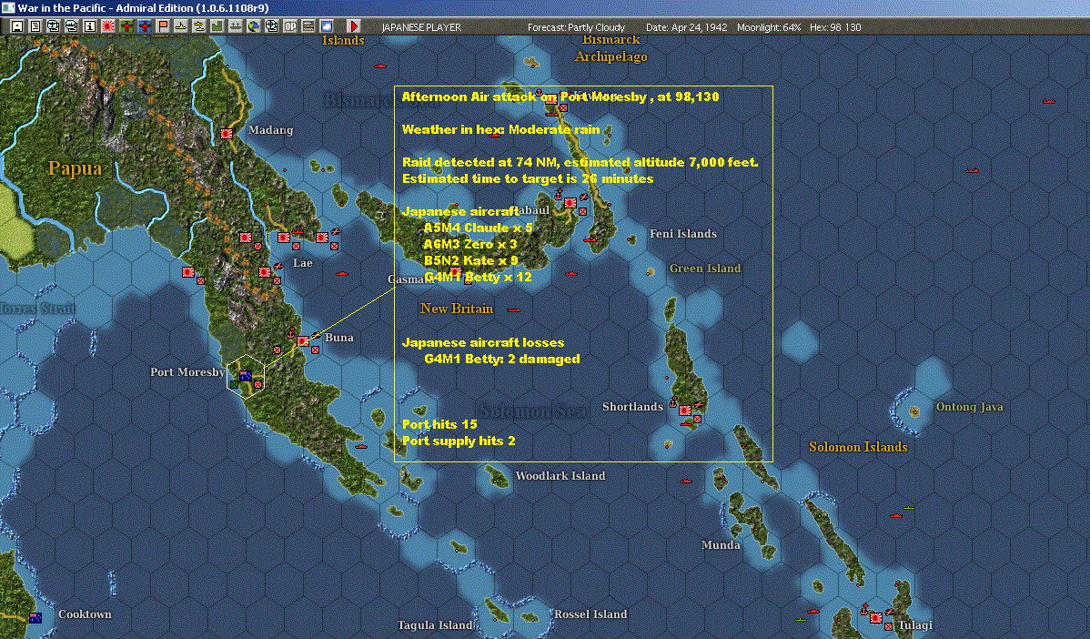1090x639 pixels.
Task: Click the globe toolbar icon
Action: 254,26
